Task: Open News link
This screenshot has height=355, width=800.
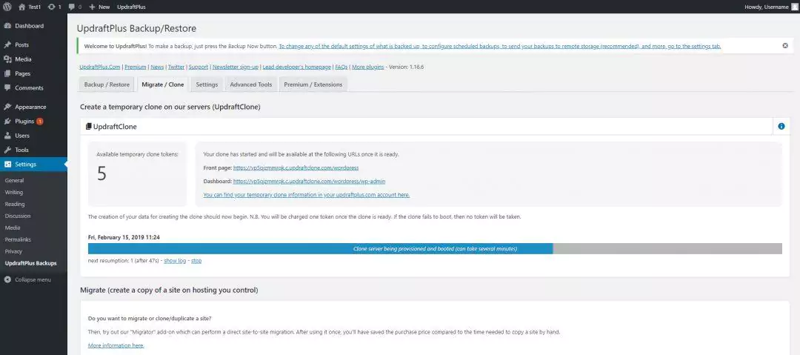Action: [x=157, y=67]
